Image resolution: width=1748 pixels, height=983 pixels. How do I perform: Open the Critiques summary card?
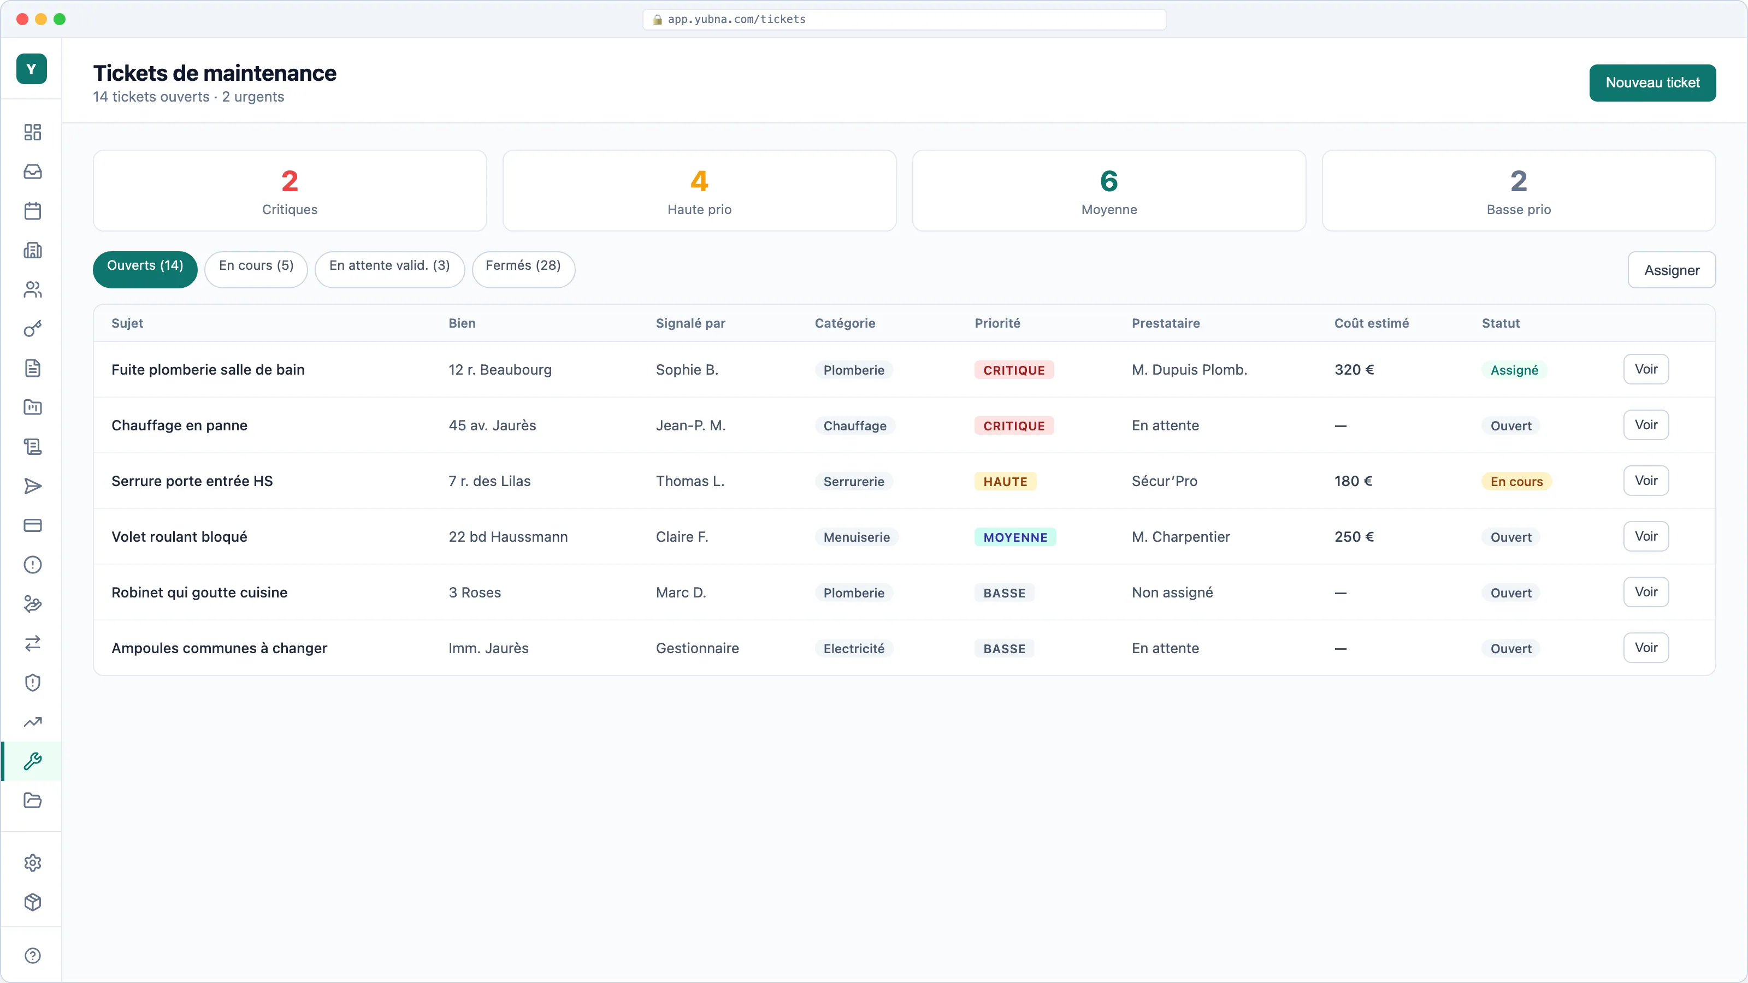tap(290, 191)
